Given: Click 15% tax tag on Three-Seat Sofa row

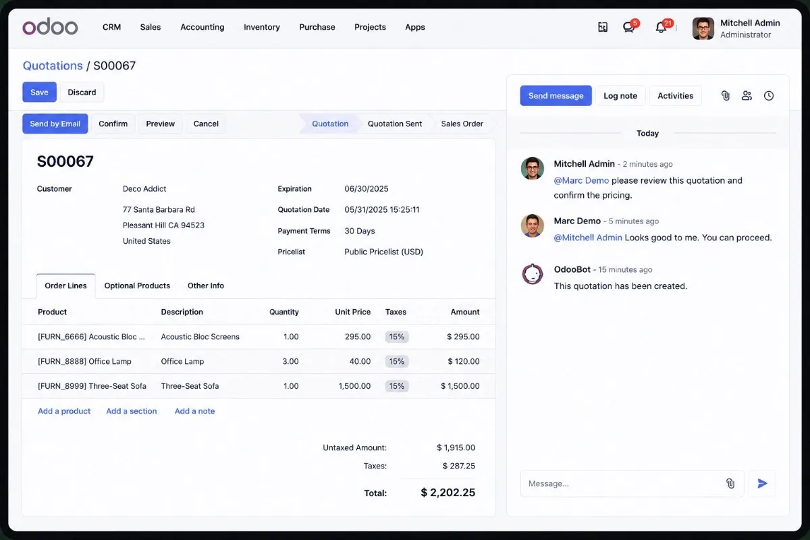Looking at the screenshot, I should point(397,386).
